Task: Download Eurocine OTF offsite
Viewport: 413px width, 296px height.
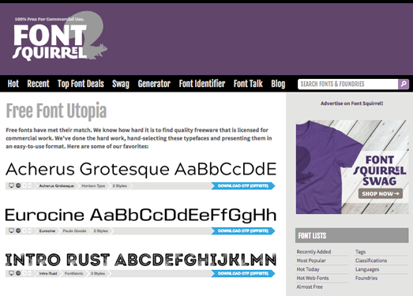Action: pos(243,231)
